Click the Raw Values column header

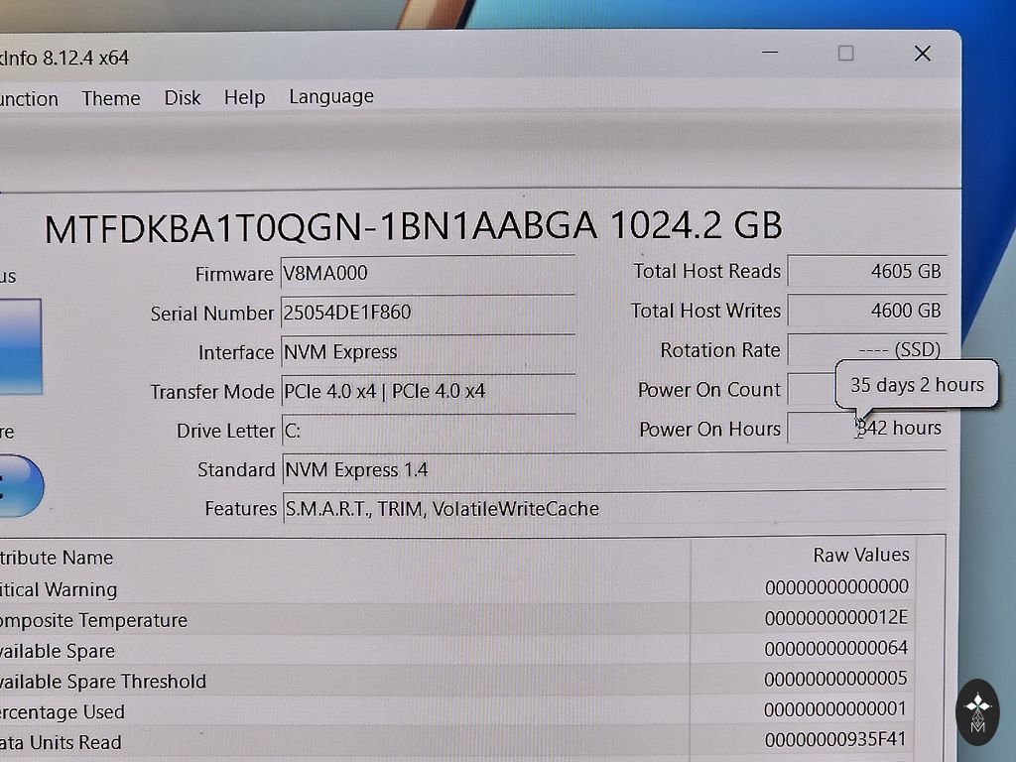pos(860,555)
